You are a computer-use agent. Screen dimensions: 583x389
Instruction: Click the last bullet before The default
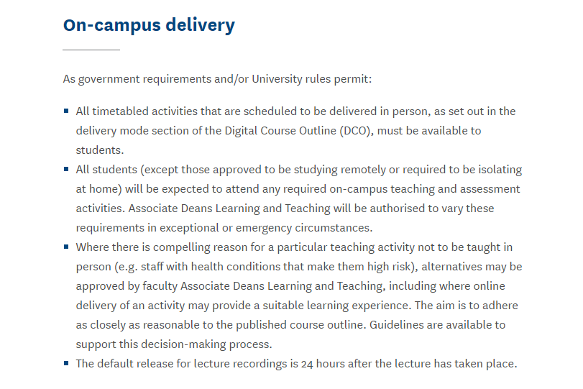click(x=66, y=363)
